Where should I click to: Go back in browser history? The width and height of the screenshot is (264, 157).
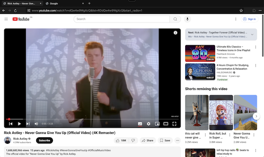[x=4, y=10]
